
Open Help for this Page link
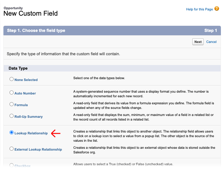pos(199,9)
